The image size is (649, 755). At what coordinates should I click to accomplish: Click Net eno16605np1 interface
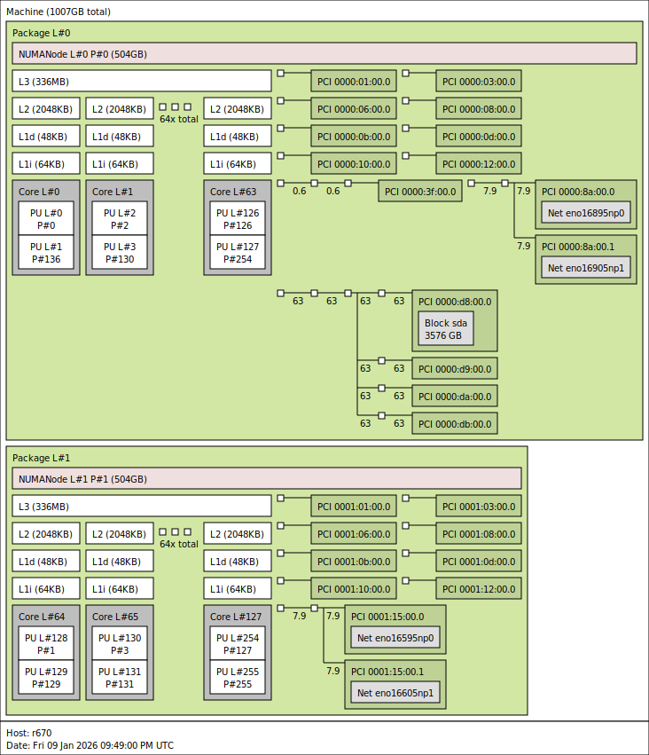click(395, 692)
